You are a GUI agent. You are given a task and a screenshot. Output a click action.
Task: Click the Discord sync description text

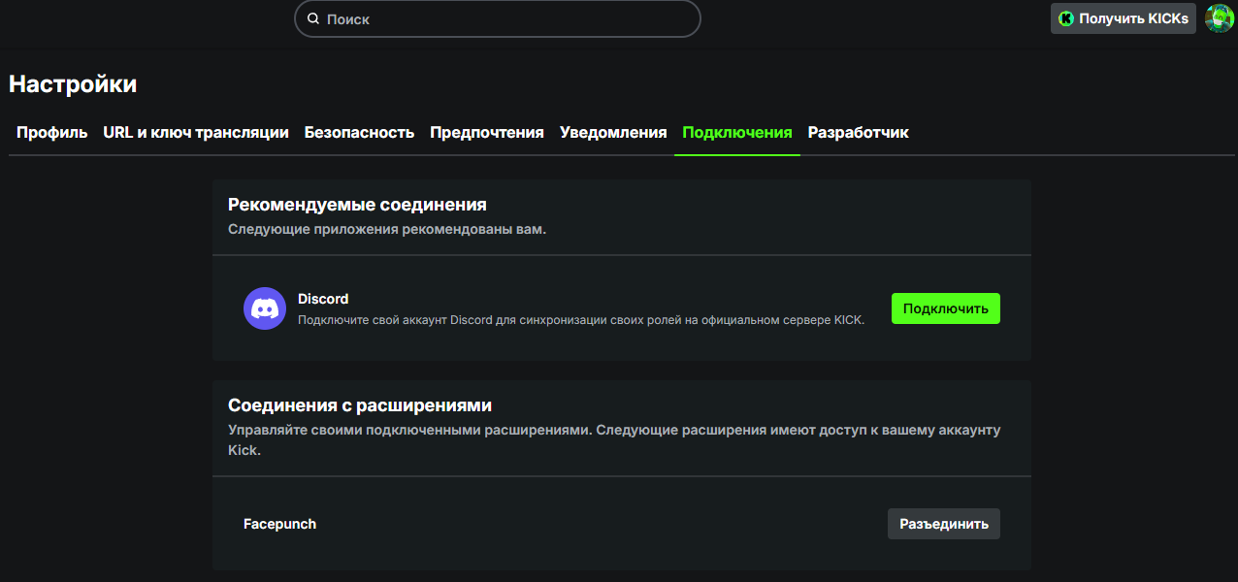point(580,319)
